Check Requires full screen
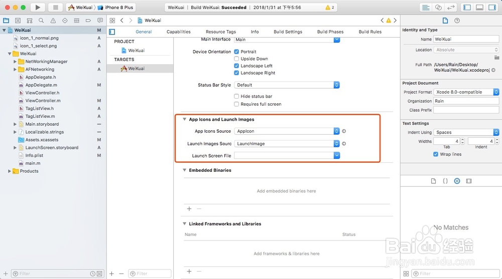Image resolution: width=502 pixels, height=279 pixels. (x=236, y=104)
